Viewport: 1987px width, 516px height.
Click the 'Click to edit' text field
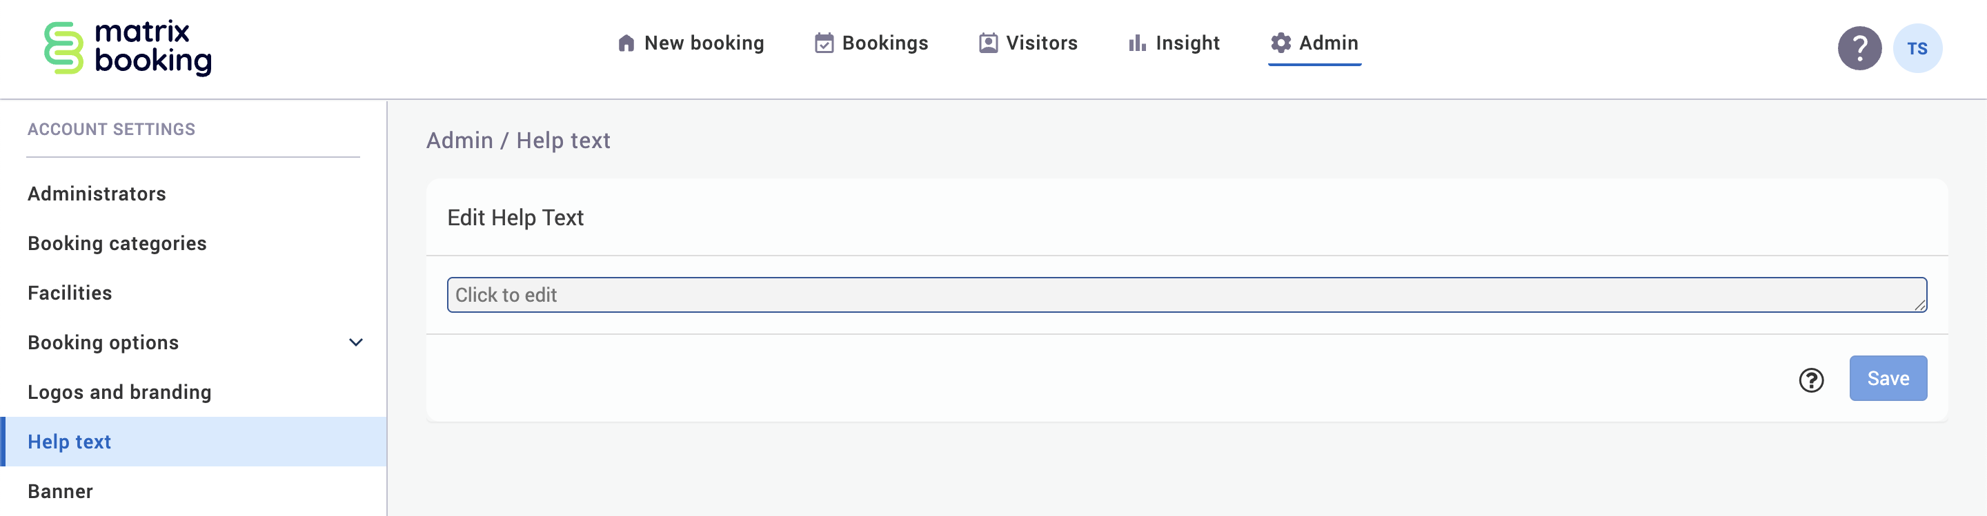click(x=1185, y=295)
